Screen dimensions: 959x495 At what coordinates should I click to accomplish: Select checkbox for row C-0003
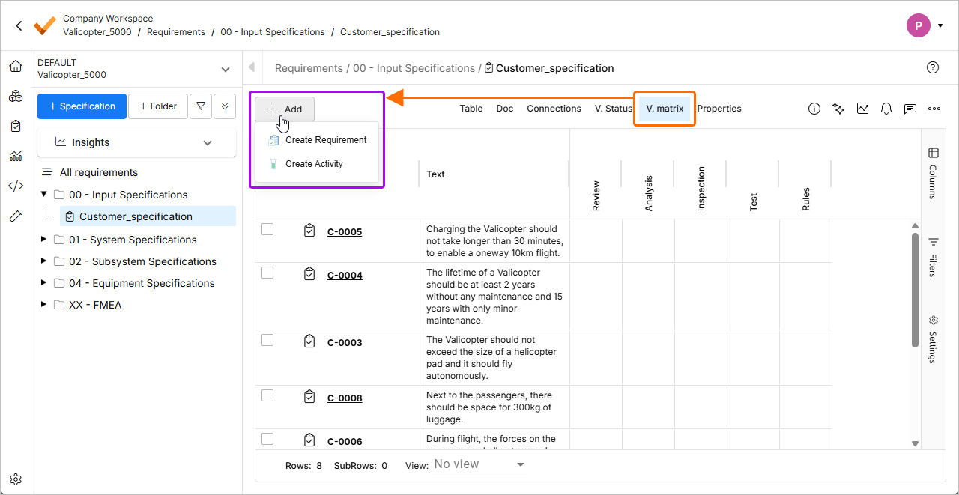click(x=267, y=340)
